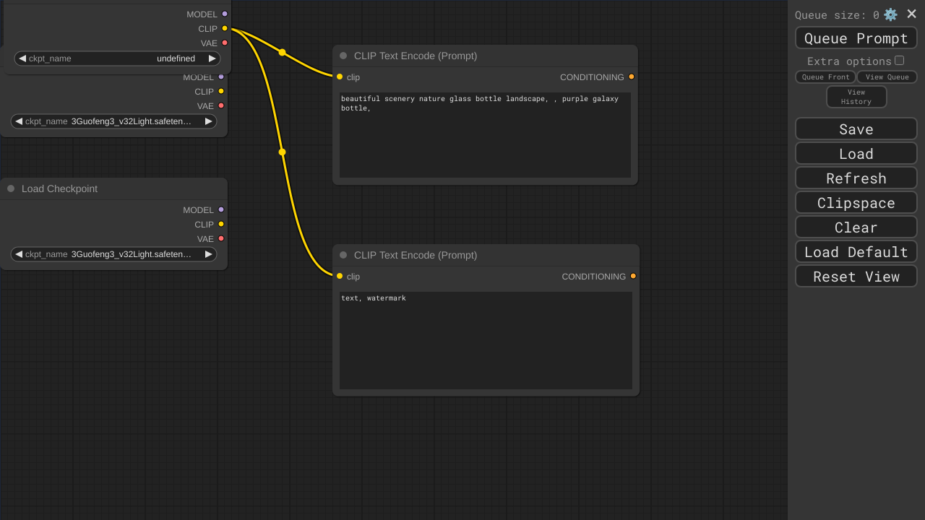
Task: Click right arrow of ckpt_name in Load Checkpoint node
Action: pos(208,254)
